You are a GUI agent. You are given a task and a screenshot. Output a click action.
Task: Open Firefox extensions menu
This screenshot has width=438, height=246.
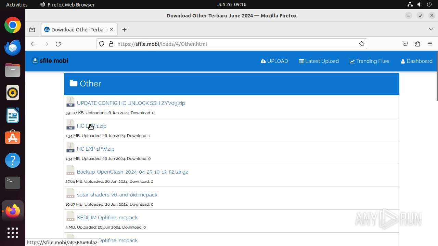coord(417,44)
